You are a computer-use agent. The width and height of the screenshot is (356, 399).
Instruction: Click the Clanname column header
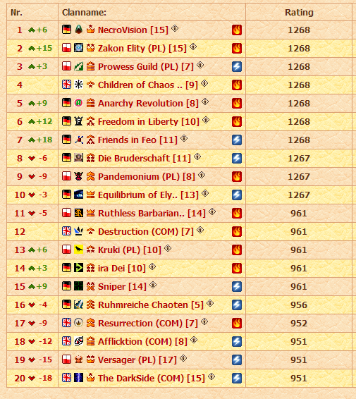click(x=84, y=12)
